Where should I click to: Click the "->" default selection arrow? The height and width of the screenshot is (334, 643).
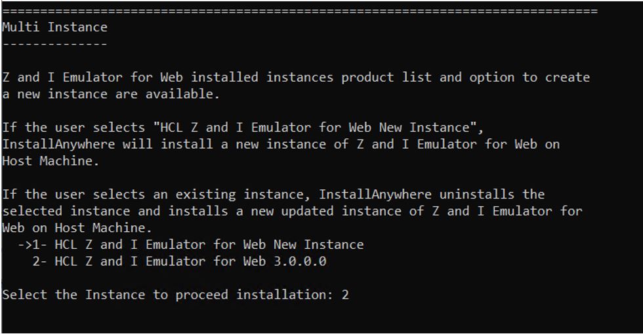tap(25, 245)
